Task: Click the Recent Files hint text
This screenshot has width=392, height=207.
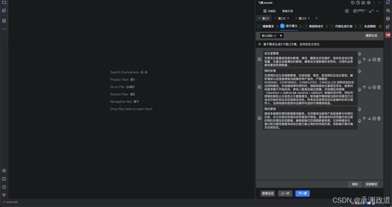Action: coord(119,94)
